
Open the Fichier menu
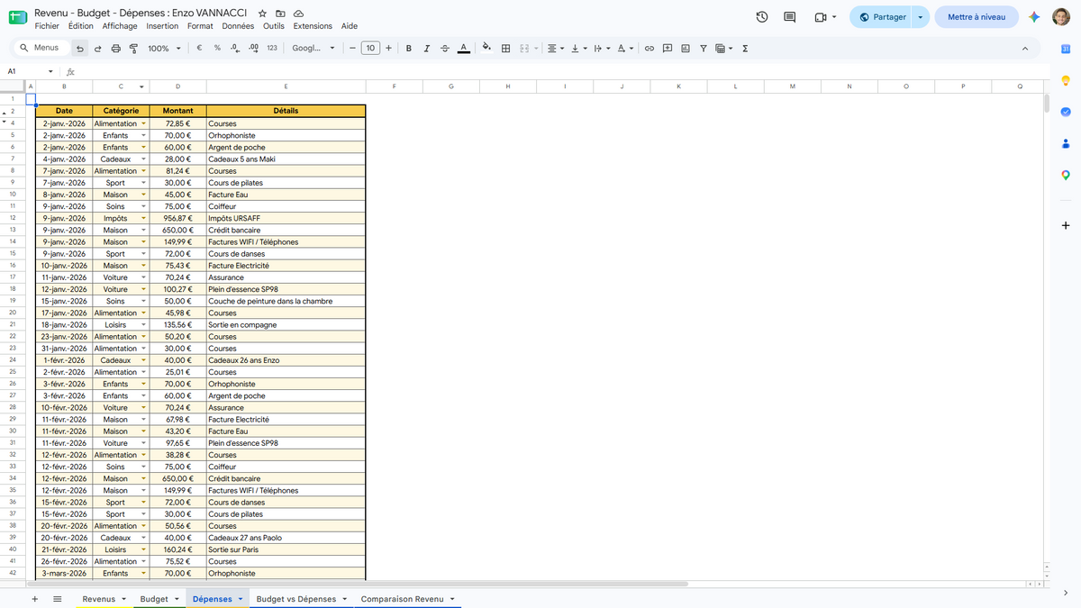coord(47,26)
